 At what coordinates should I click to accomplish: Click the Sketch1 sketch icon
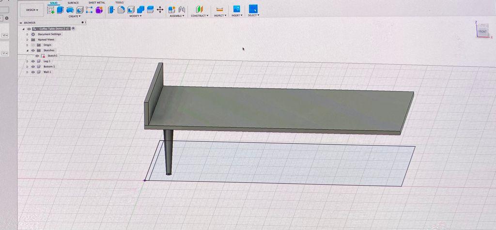tap(43, 56)
